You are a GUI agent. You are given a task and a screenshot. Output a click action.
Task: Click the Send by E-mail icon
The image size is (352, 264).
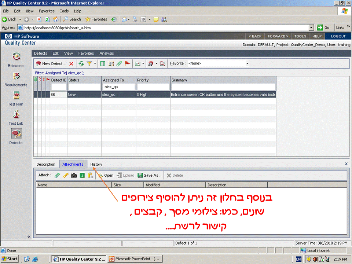tap(137, 63)
